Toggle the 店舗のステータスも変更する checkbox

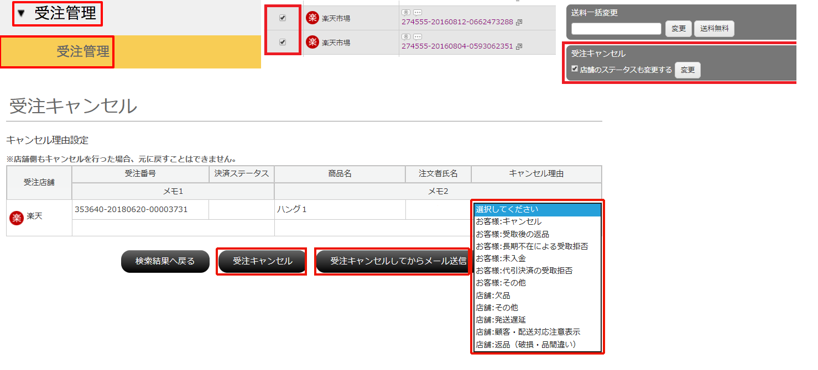pos(575,69)
